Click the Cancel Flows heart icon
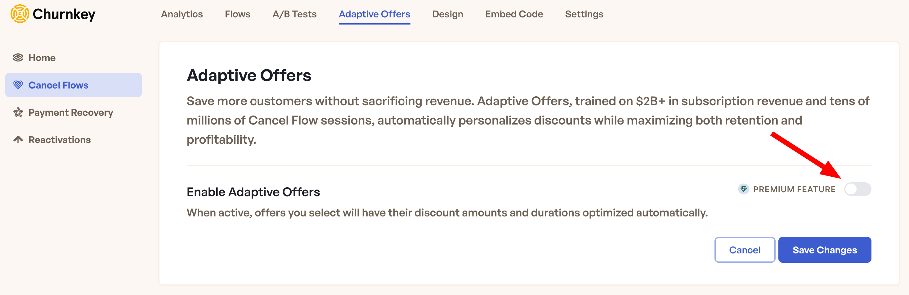 tap(18, 84)
